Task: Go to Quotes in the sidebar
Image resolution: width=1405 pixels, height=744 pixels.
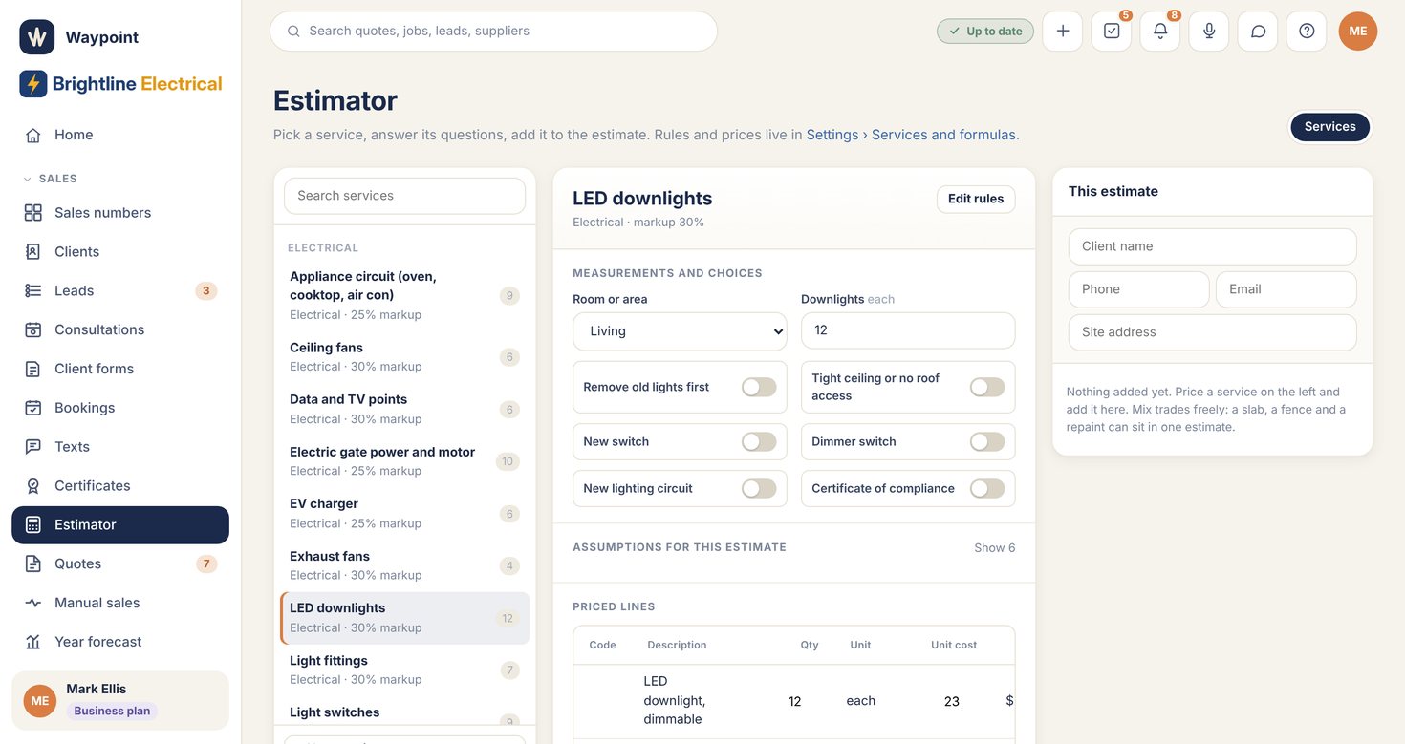Action: (x=120, y=563)
